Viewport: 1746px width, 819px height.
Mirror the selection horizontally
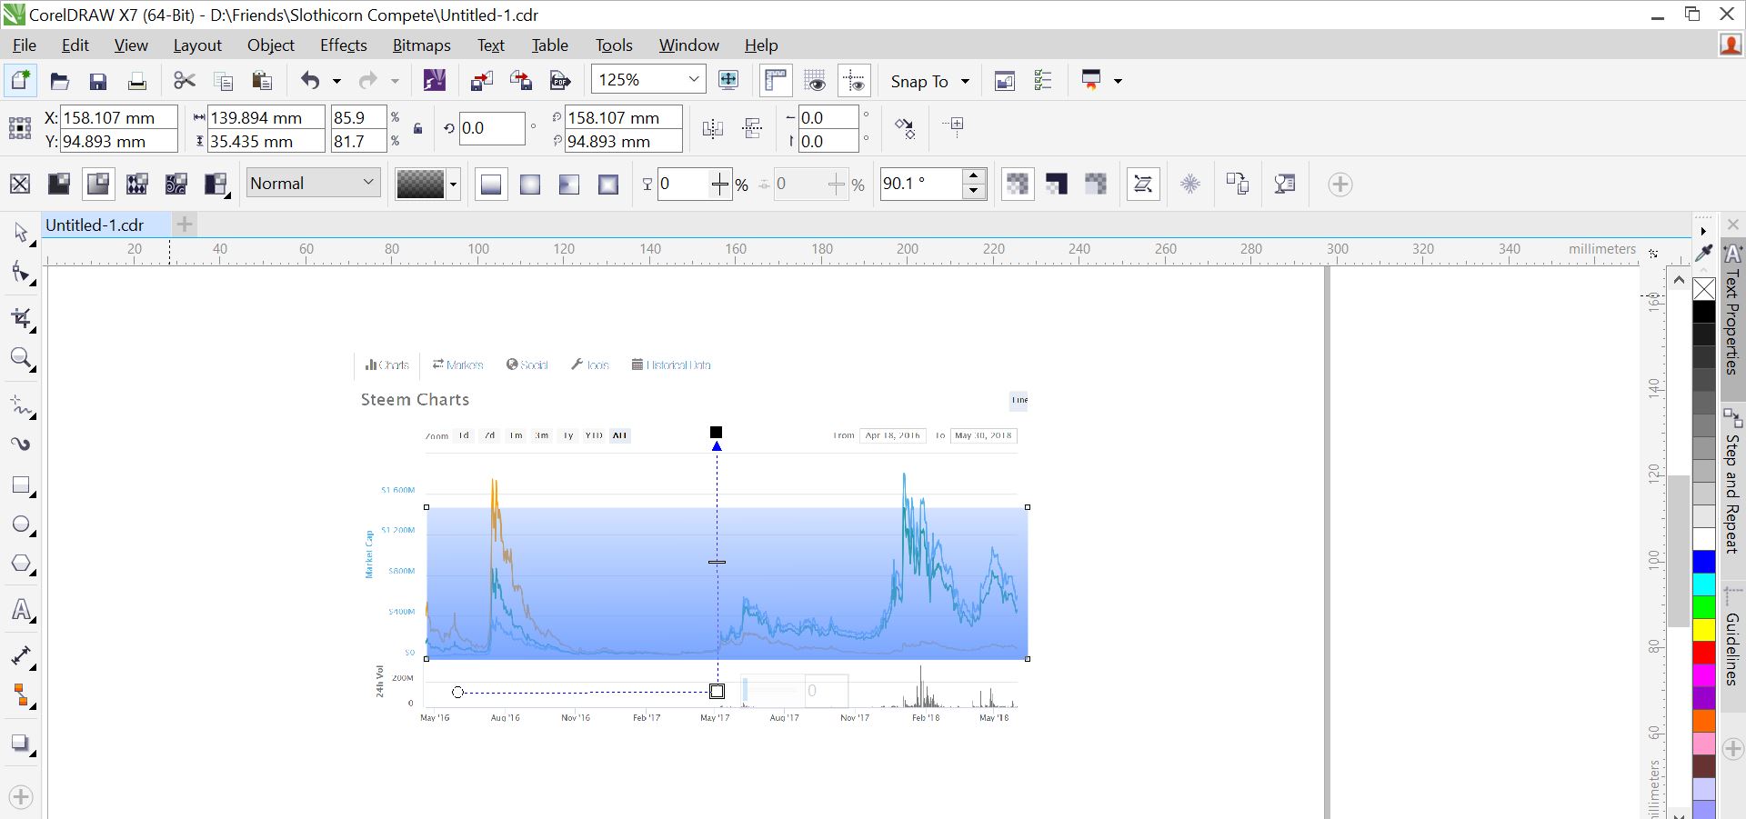(713, 129)
